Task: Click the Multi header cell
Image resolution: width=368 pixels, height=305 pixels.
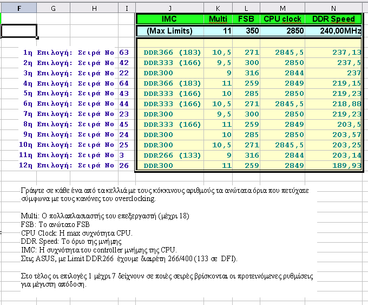Action: pyautogui.click(x=218, y=19)
